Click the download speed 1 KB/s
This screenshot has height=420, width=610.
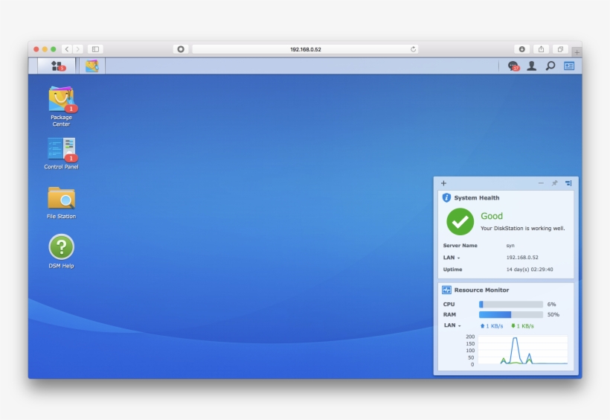(522, 326)
